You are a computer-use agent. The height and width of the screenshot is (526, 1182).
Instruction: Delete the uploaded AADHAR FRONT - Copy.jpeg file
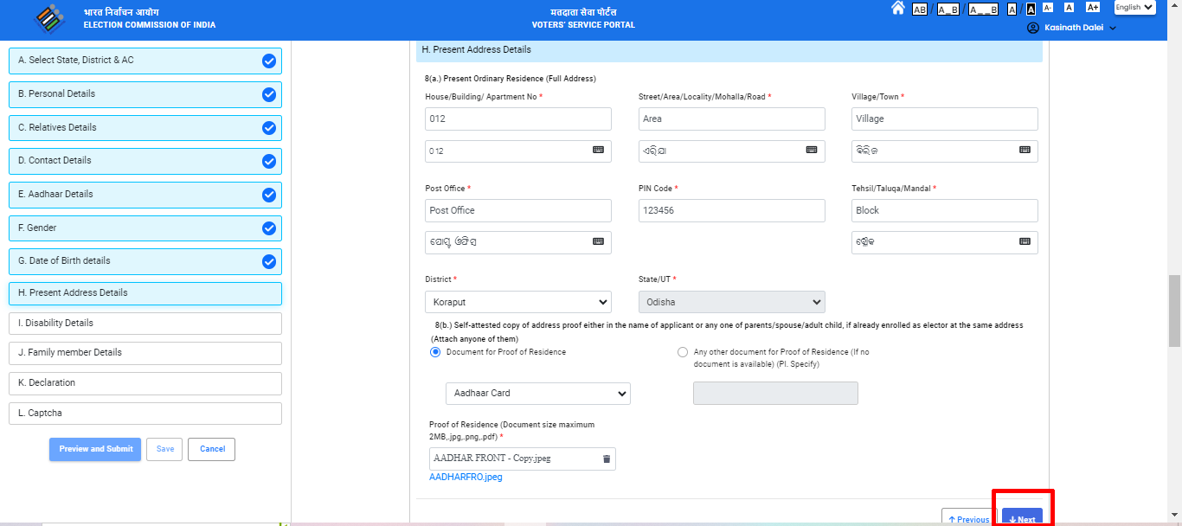tap(605, 459)
